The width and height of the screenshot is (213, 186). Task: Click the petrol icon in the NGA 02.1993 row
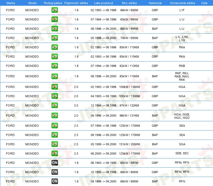click(x=54, y=87)
